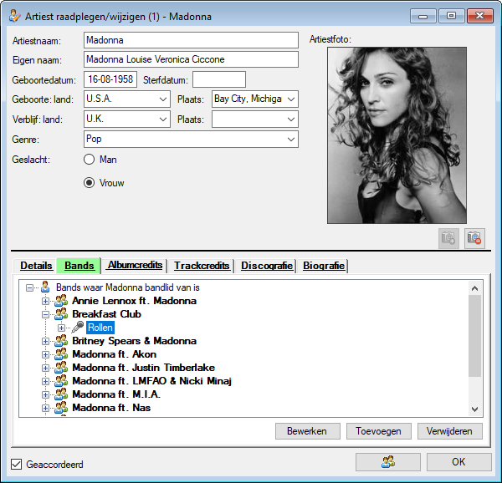The image size is (502, 483).
Task: Click the group icon beside Annie Lennox ft. Madonna
Action: click(x=61, y=301)
